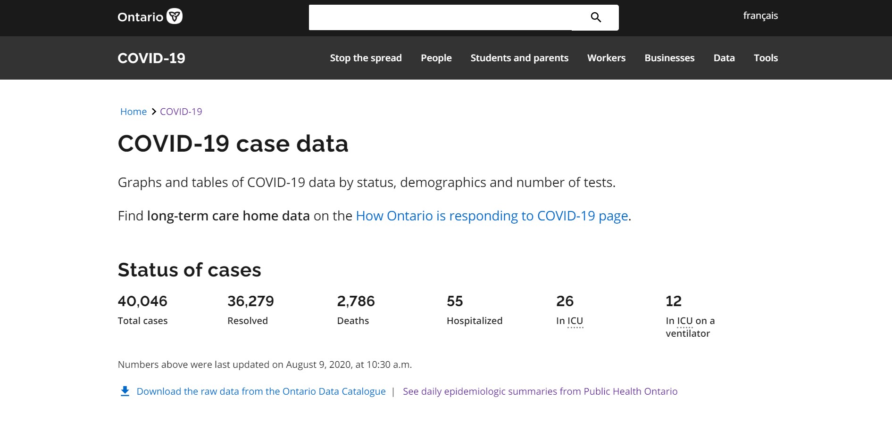Open the Data menu
Image resolution: width=892 pixels, height=422 pixels.
point(724,58)
